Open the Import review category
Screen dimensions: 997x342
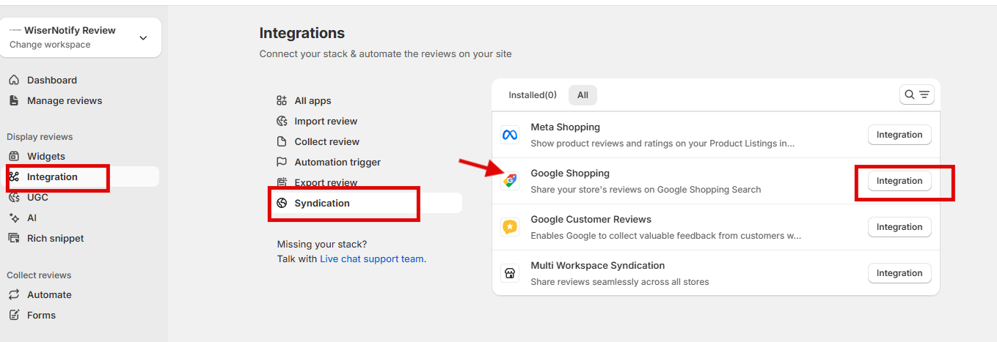326,121
